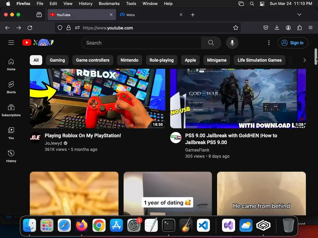Viewport: 318px width, 238px height.
Task: Open the Firefox application menu
Action: tap(311, 28)
